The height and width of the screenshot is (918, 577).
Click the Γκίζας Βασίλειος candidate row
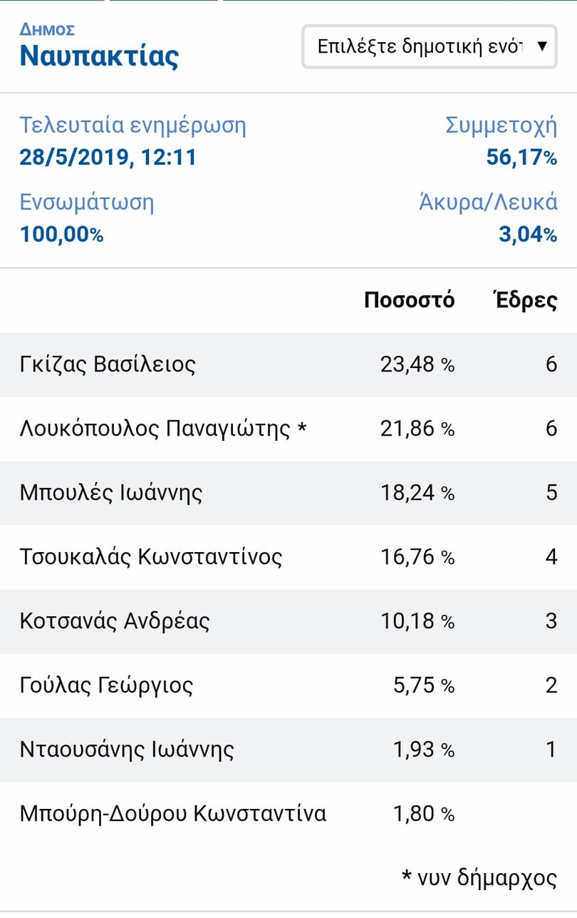pyautogui.click(x=288, y=364)
